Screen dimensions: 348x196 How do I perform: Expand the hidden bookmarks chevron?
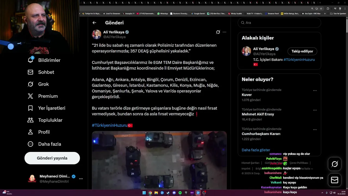325,14
